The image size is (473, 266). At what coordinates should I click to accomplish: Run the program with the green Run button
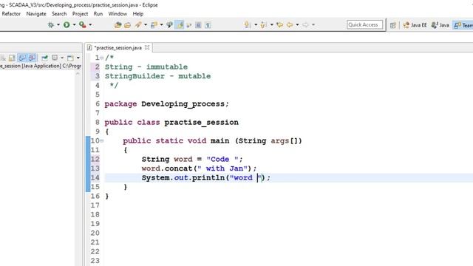(x=67, y=25)
